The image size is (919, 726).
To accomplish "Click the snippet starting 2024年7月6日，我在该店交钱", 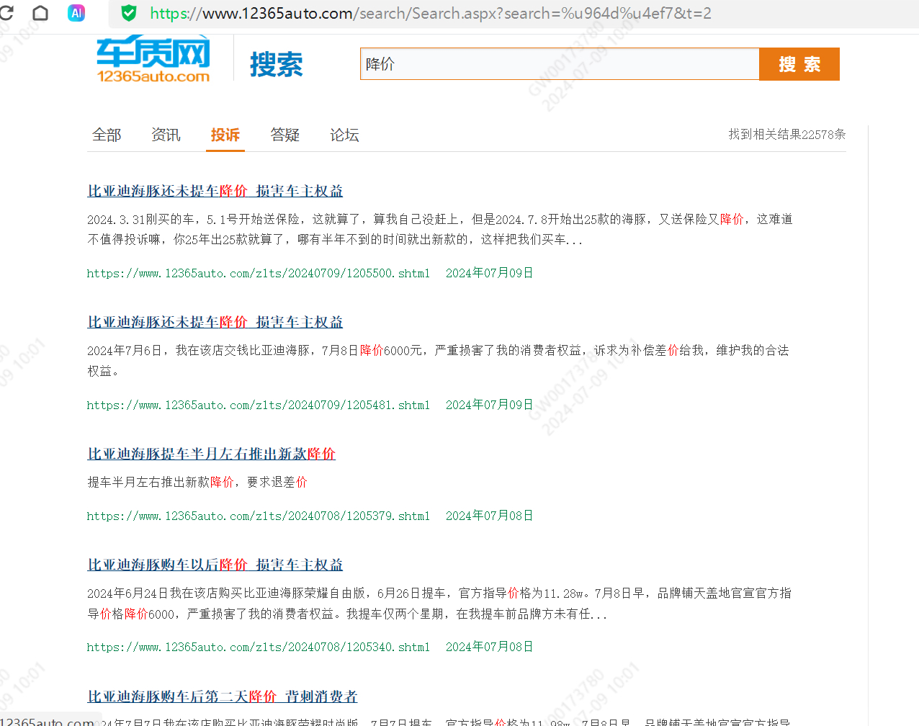I will click(439, 360).
